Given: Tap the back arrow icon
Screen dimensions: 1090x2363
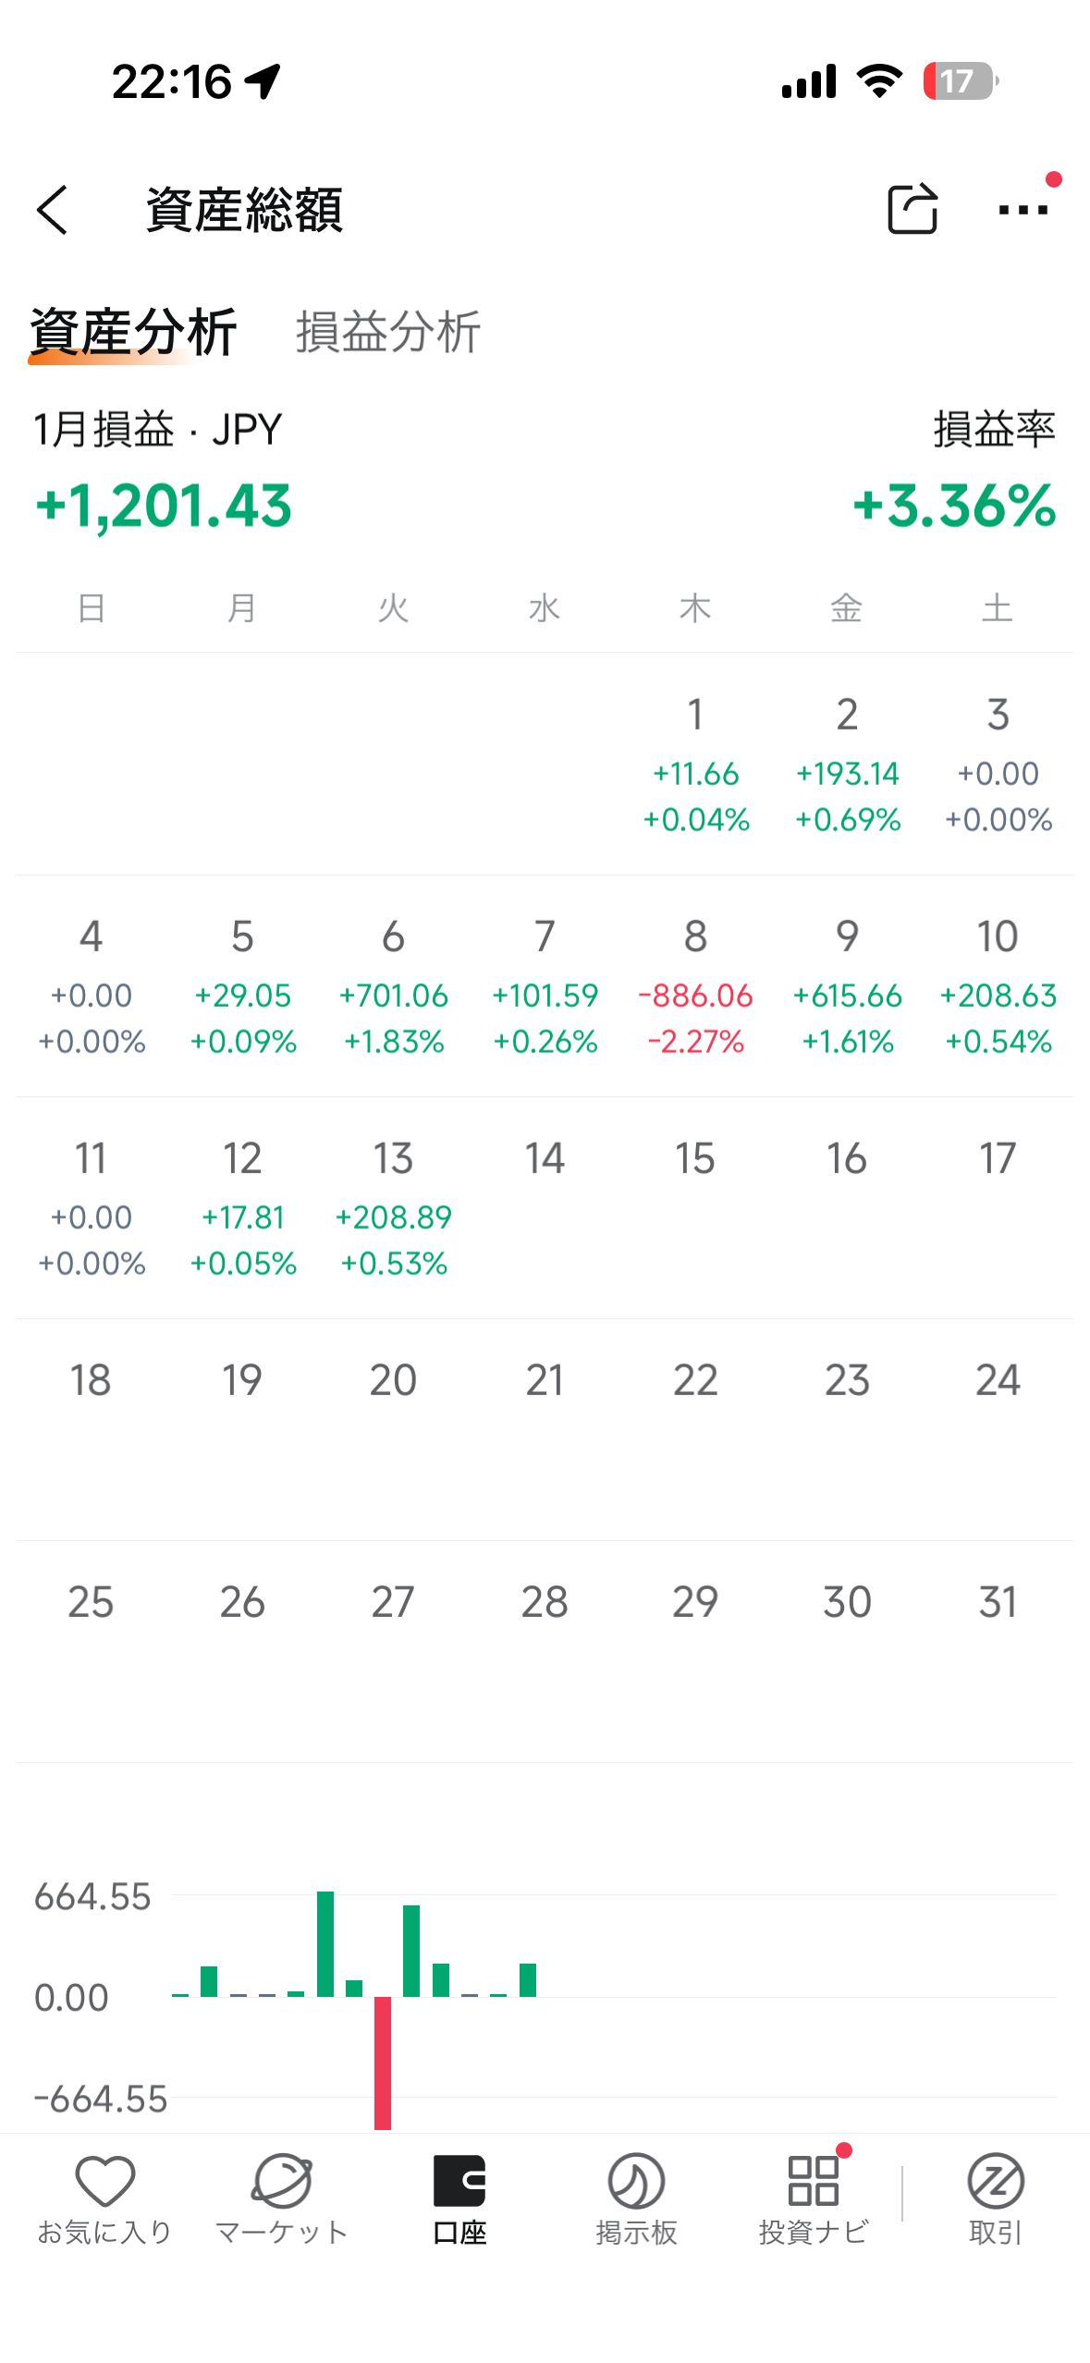Looking at the screenshot, I should click(x=54, y=210).
